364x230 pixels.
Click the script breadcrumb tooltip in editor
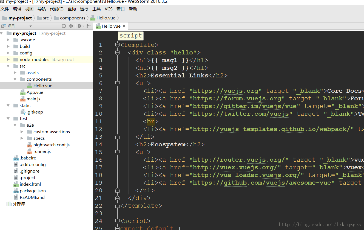click(x=131, y=36)
